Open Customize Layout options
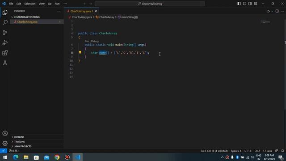This screenshot has width=286, height=161. pyautogui.click(x=256, y=4)
